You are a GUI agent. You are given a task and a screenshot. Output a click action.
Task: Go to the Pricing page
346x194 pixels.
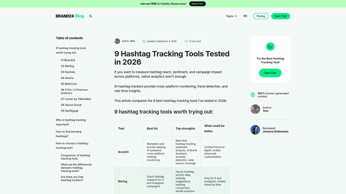(261, 16)
